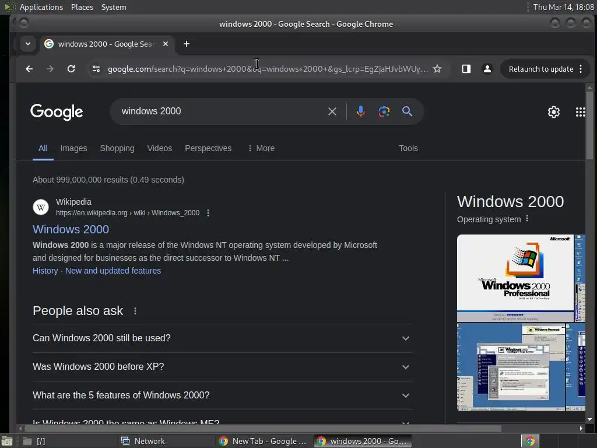Click the Windows 2000 knowledge panel title
Viewport: 597px width, 448px height.
point(510,201)
